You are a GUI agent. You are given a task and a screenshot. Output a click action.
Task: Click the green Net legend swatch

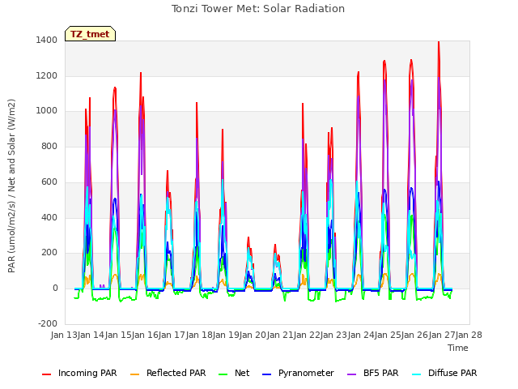click(x=223, y=374)
